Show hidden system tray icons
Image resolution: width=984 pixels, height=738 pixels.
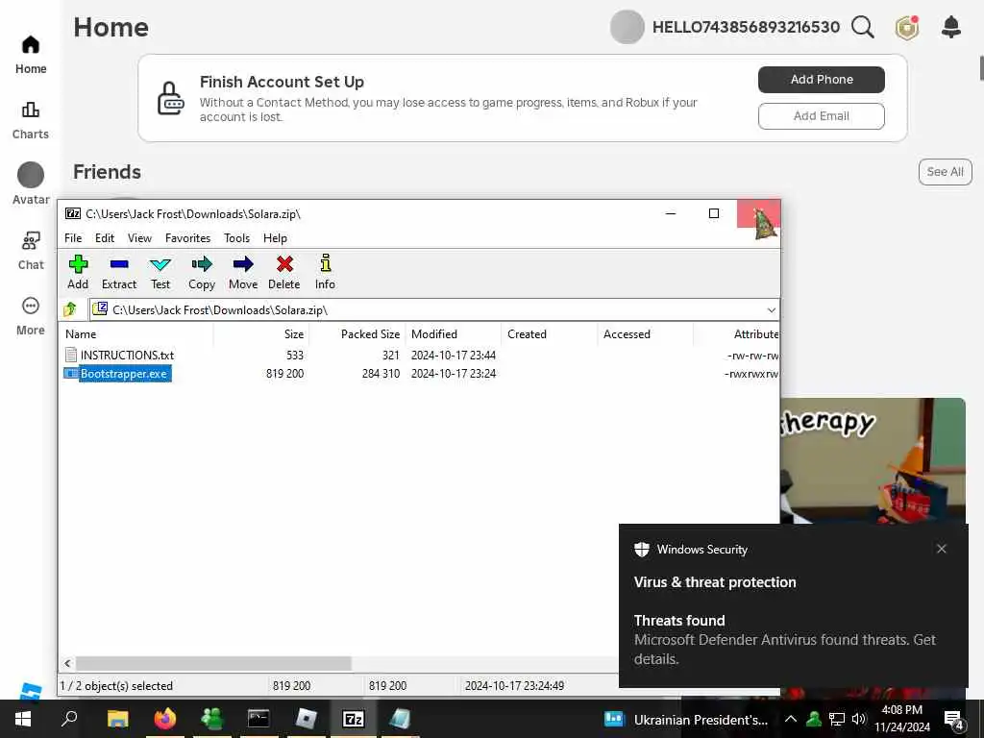[791, 719]
